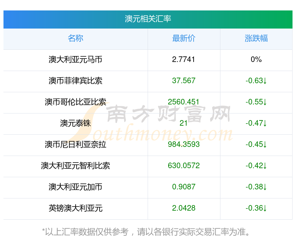Click the 最新价 column header

(184, 38)
